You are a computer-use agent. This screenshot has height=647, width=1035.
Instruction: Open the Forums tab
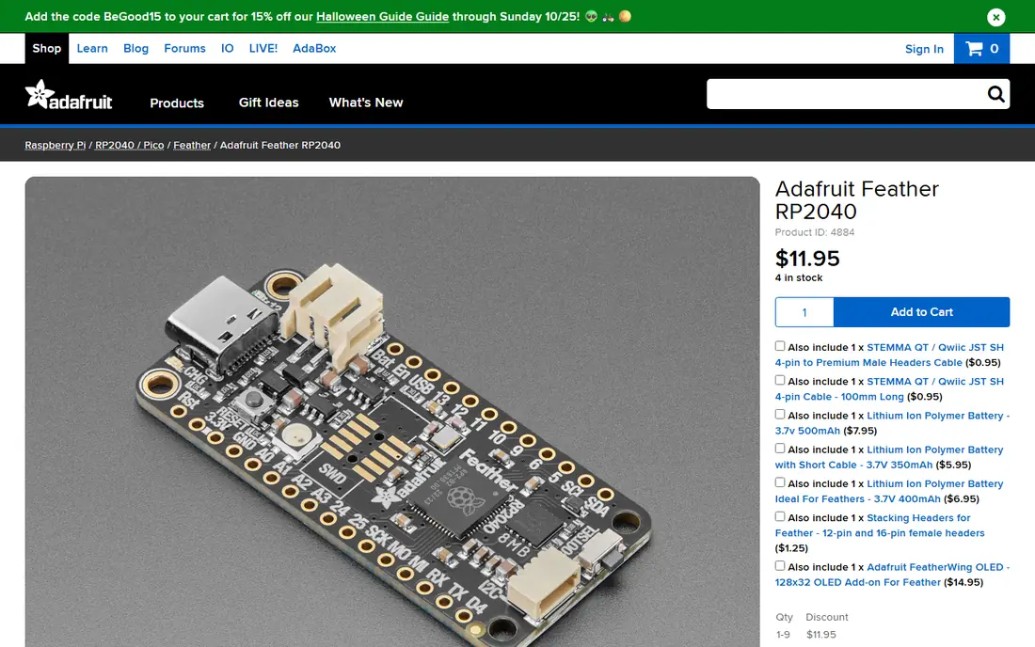click(184, 49)
